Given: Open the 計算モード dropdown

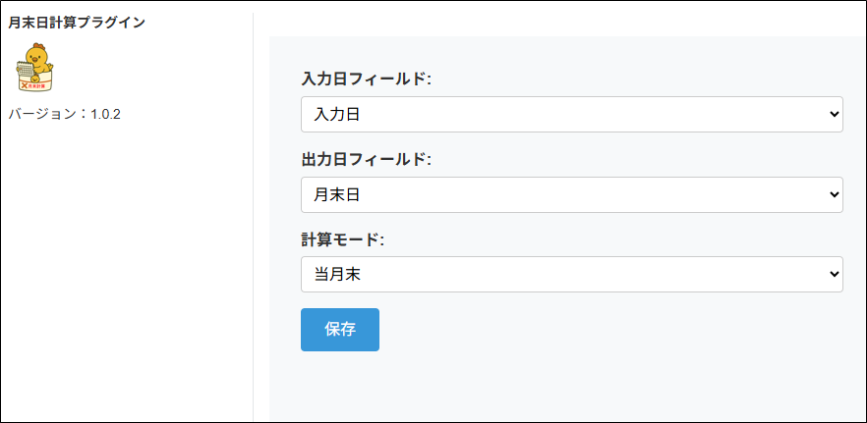Looking at the screenshot, I should pos(571,274).
